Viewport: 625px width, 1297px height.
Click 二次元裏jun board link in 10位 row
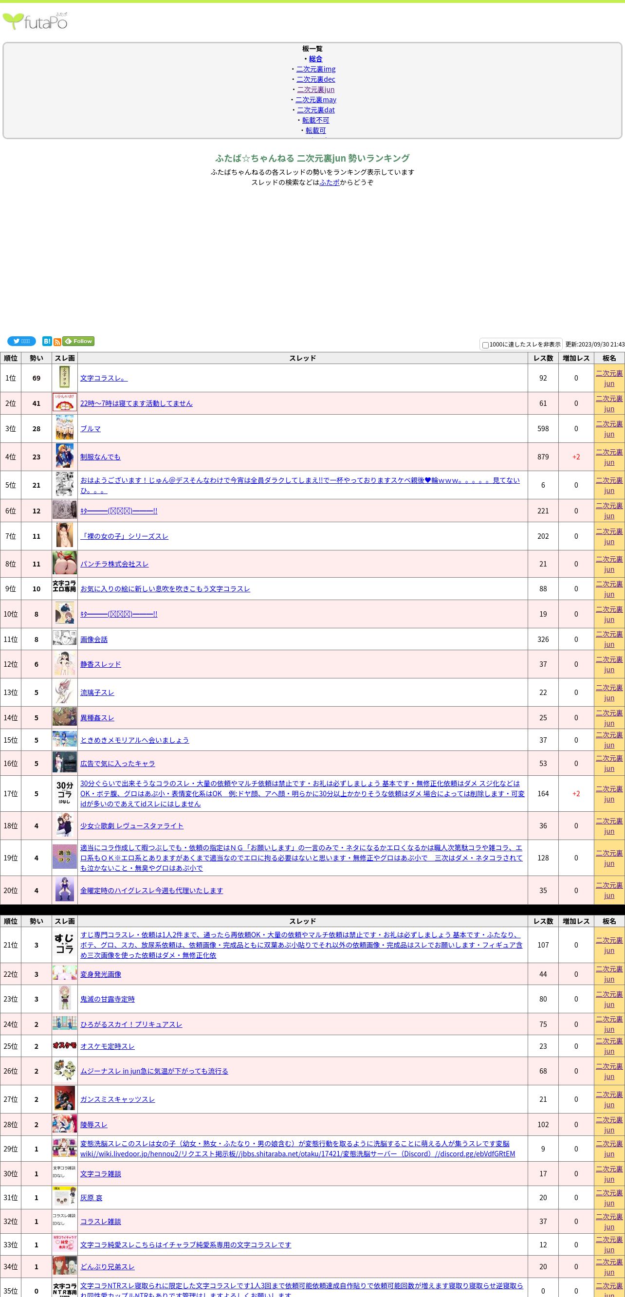pos(609,614)
